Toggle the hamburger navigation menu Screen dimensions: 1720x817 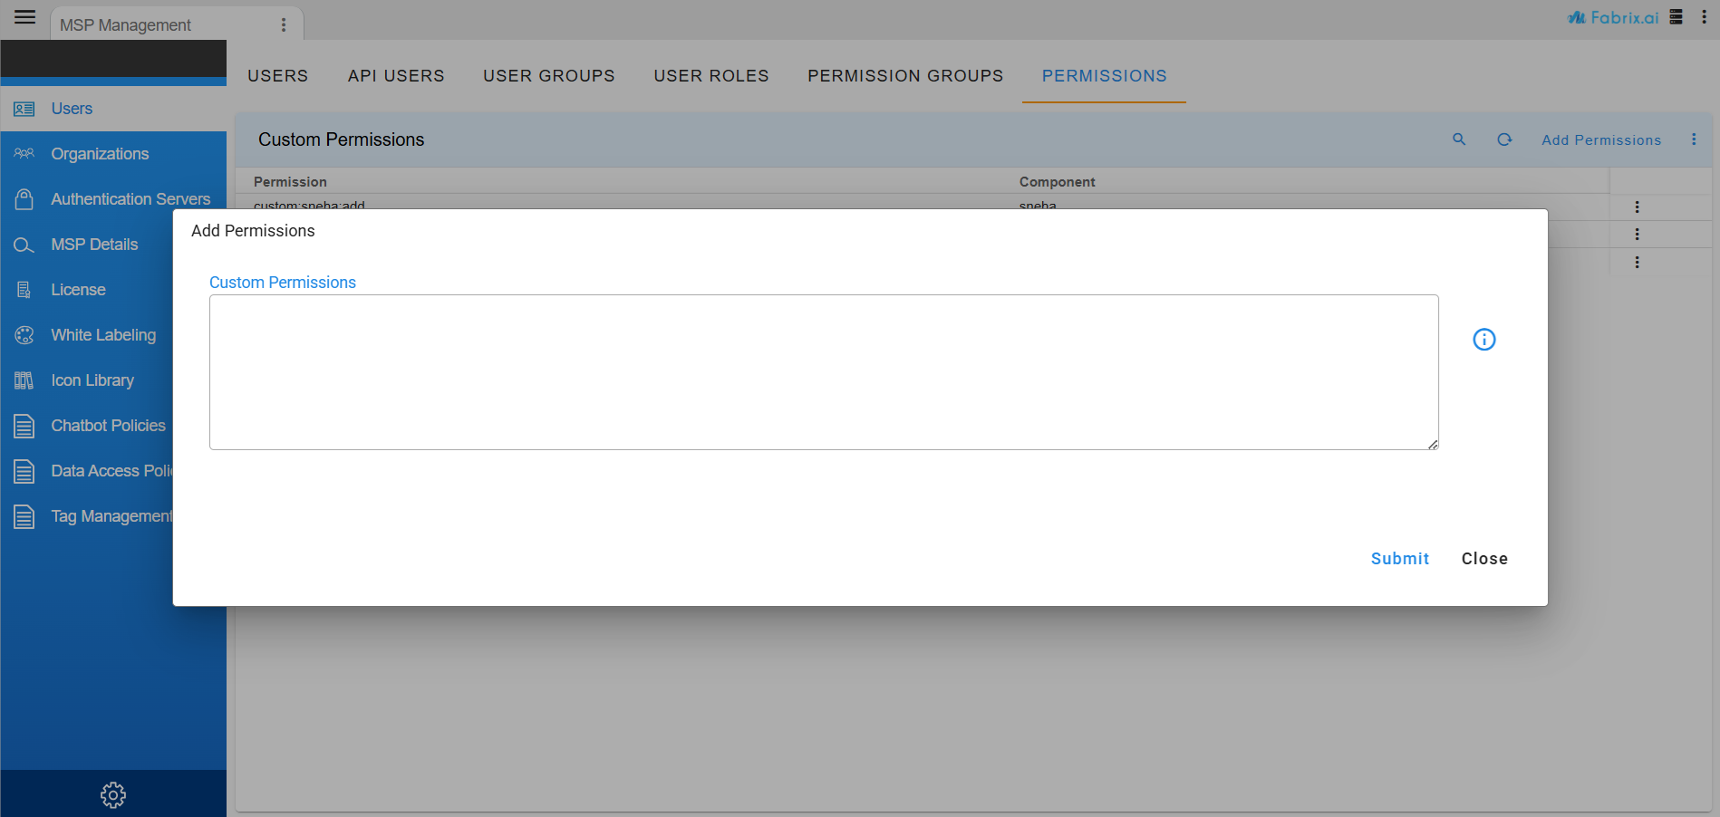(x=24, y=16)
